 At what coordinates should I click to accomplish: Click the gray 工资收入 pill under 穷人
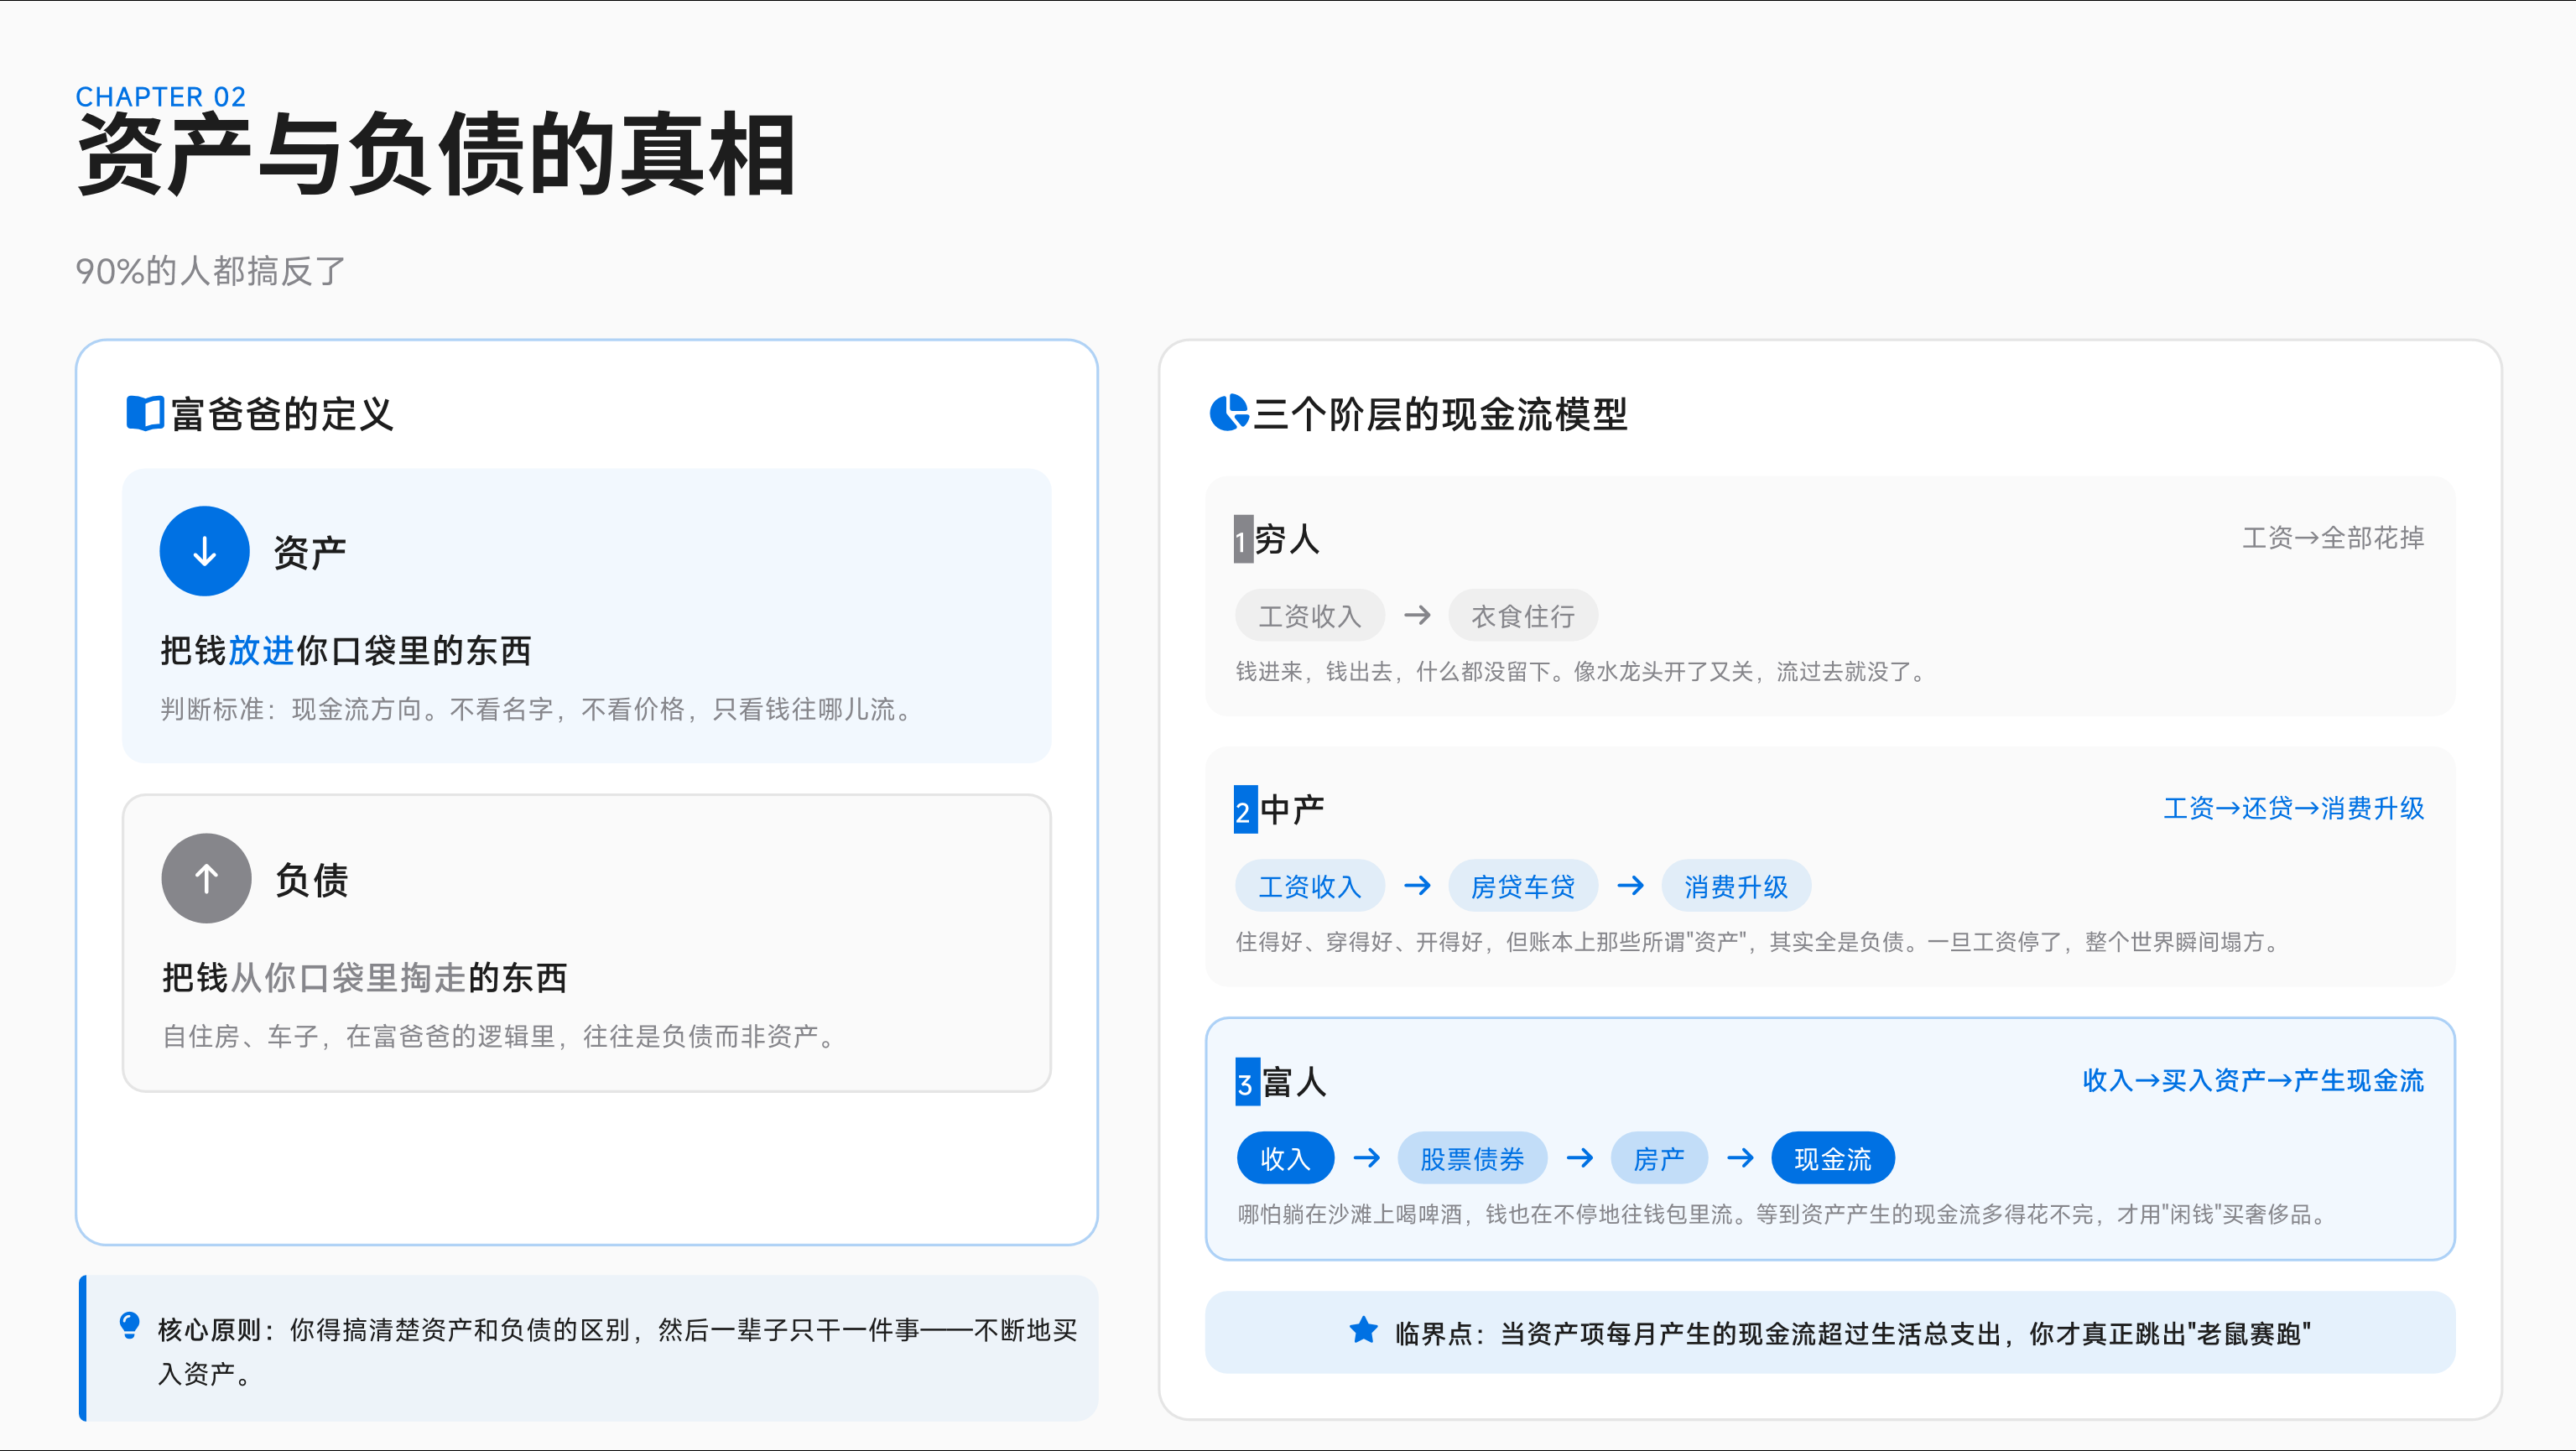pos(1309,616)
